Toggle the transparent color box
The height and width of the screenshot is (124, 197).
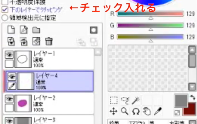[x=177, y=113]
